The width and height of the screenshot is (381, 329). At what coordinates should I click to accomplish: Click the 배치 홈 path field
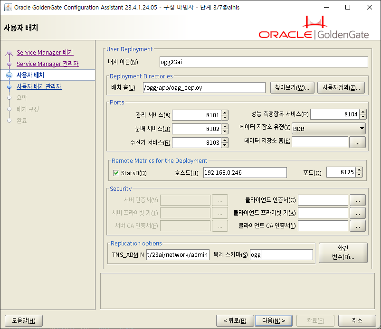click(204, 88)
